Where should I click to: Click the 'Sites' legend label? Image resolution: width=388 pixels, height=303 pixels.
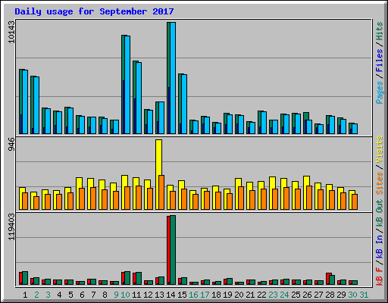point(379,183)
